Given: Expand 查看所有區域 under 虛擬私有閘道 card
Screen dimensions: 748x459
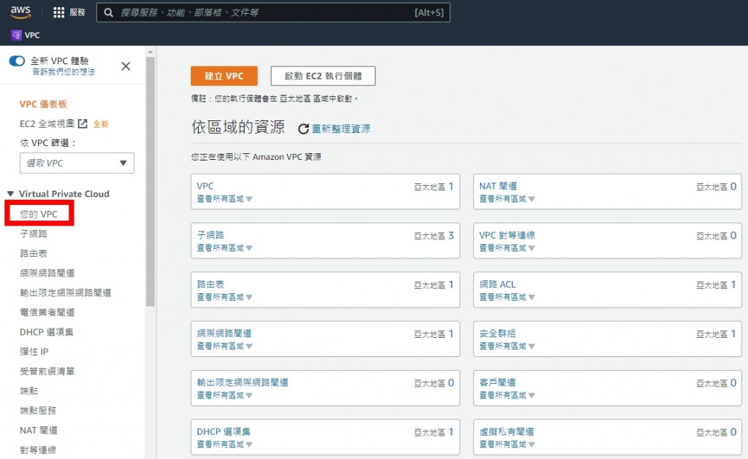Looking at the screenshot, I should (x=507, y=444).
